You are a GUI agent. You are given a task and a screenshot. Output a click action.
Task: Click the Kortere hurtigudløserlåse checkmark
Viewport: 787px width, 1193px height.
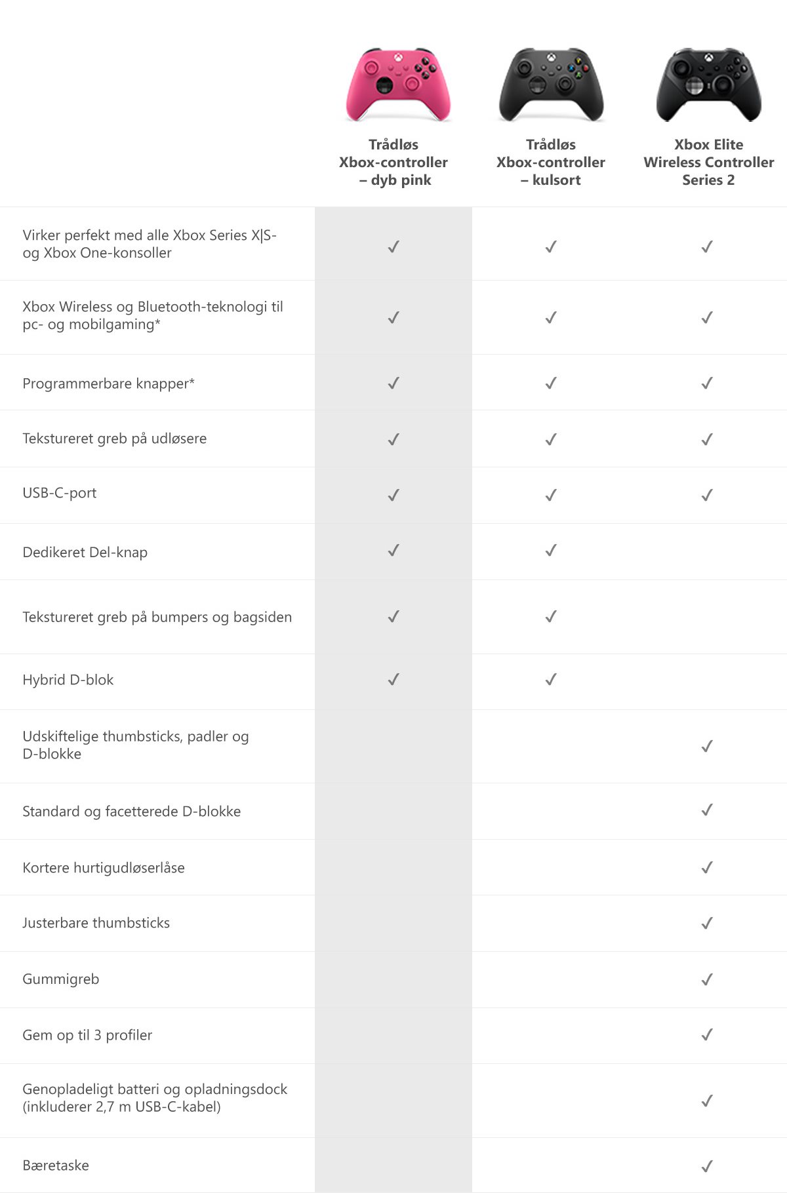click(x=707, y=867)
